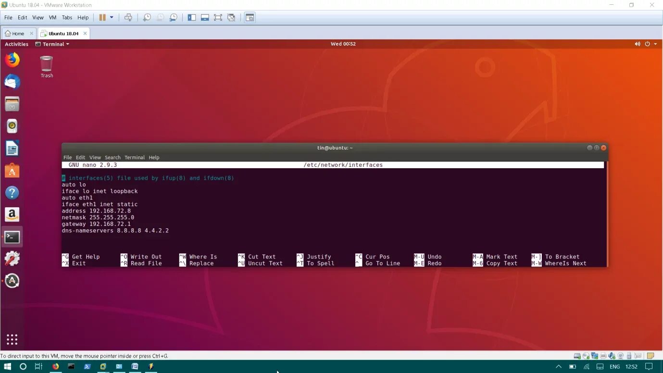Open the settings tools icon in dock
This screenshot has height=373, width=663.
(12, 259)
